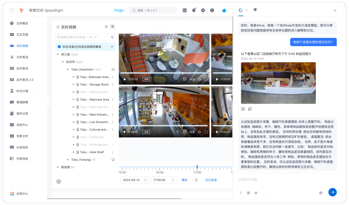Open the settings hexagon icon below device tree

pyautogui.click(x=58, y=182)
